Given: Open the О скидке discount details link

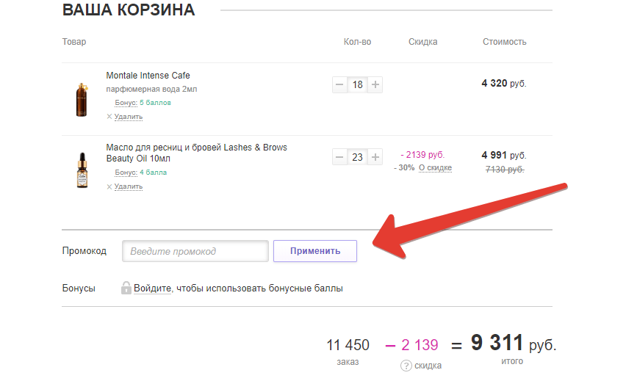Looking at the screenshot, I should coord(435,168).
